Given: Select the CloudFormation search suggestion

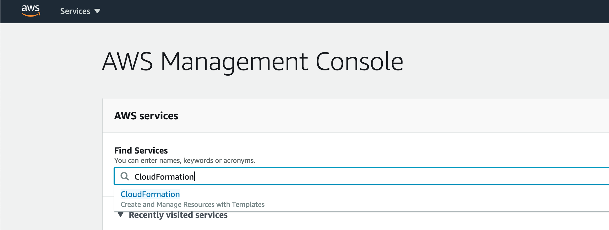Looking at the screenshot, I should tap(150, 194).
